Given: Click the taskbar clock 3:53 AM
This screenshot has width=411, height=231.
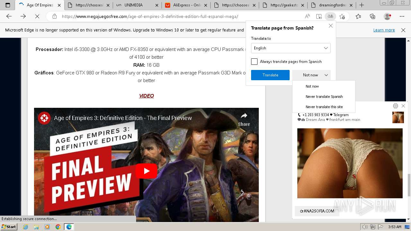Looking at the screenshot, I should pos(395,227).
